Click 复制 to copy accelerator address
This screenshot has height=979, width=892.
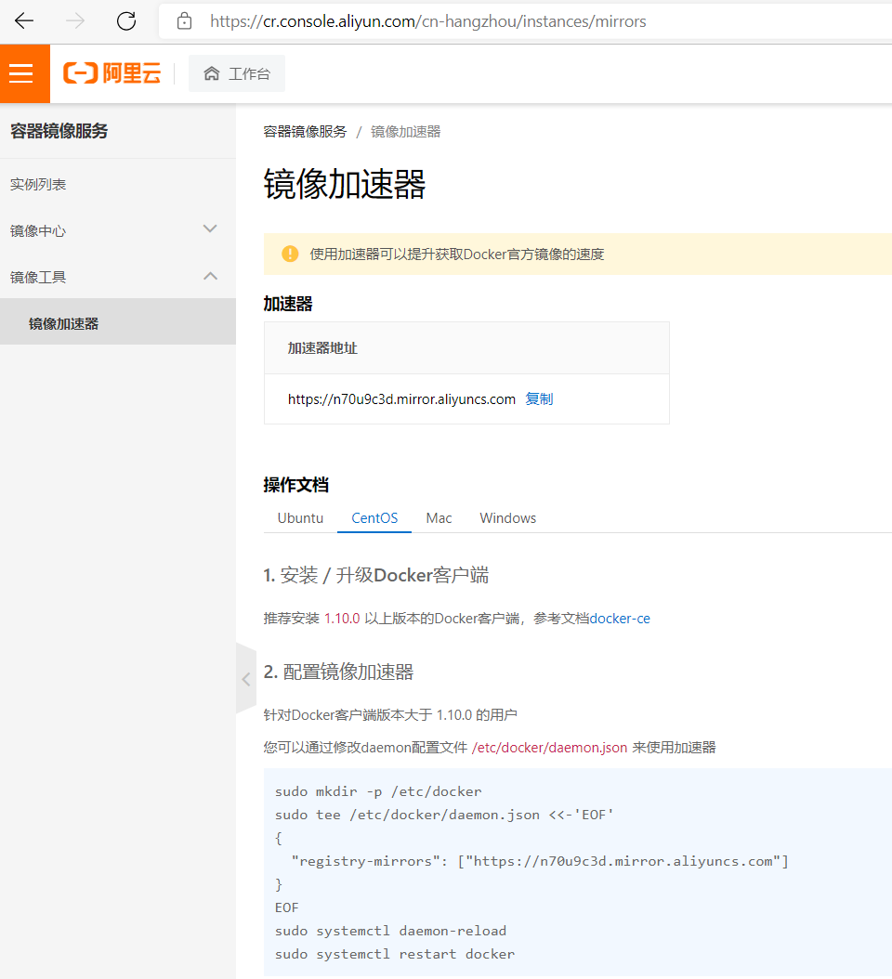point(539,399)
